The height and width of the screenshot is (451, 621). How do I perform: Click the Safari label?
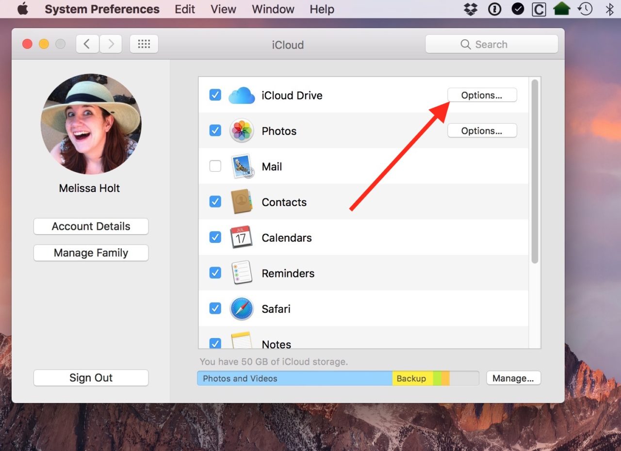click(276, 309)
